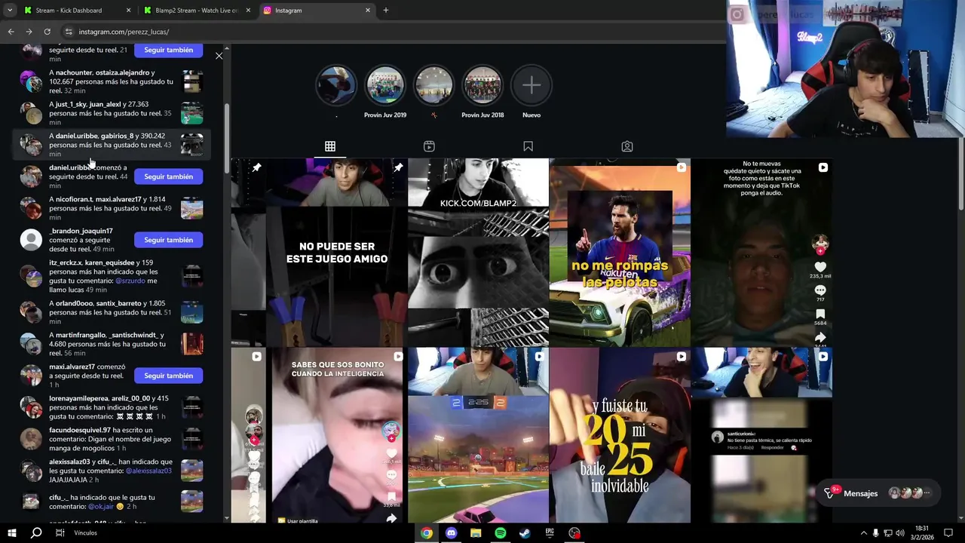Follow back maxi.alvarez17
The image size is (965, 543).
pos(169,376)
